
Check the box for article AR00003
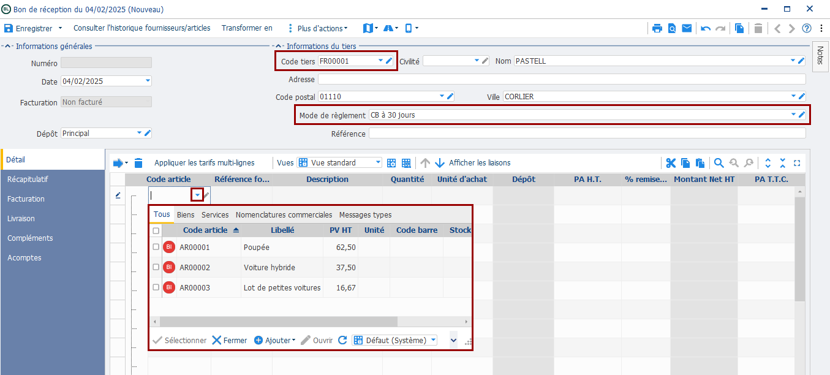pyautogui.click(x=156, y=287)
